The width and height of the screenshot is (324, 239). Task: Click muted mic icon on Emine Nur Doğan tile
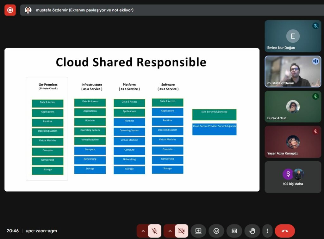[315, 26]
